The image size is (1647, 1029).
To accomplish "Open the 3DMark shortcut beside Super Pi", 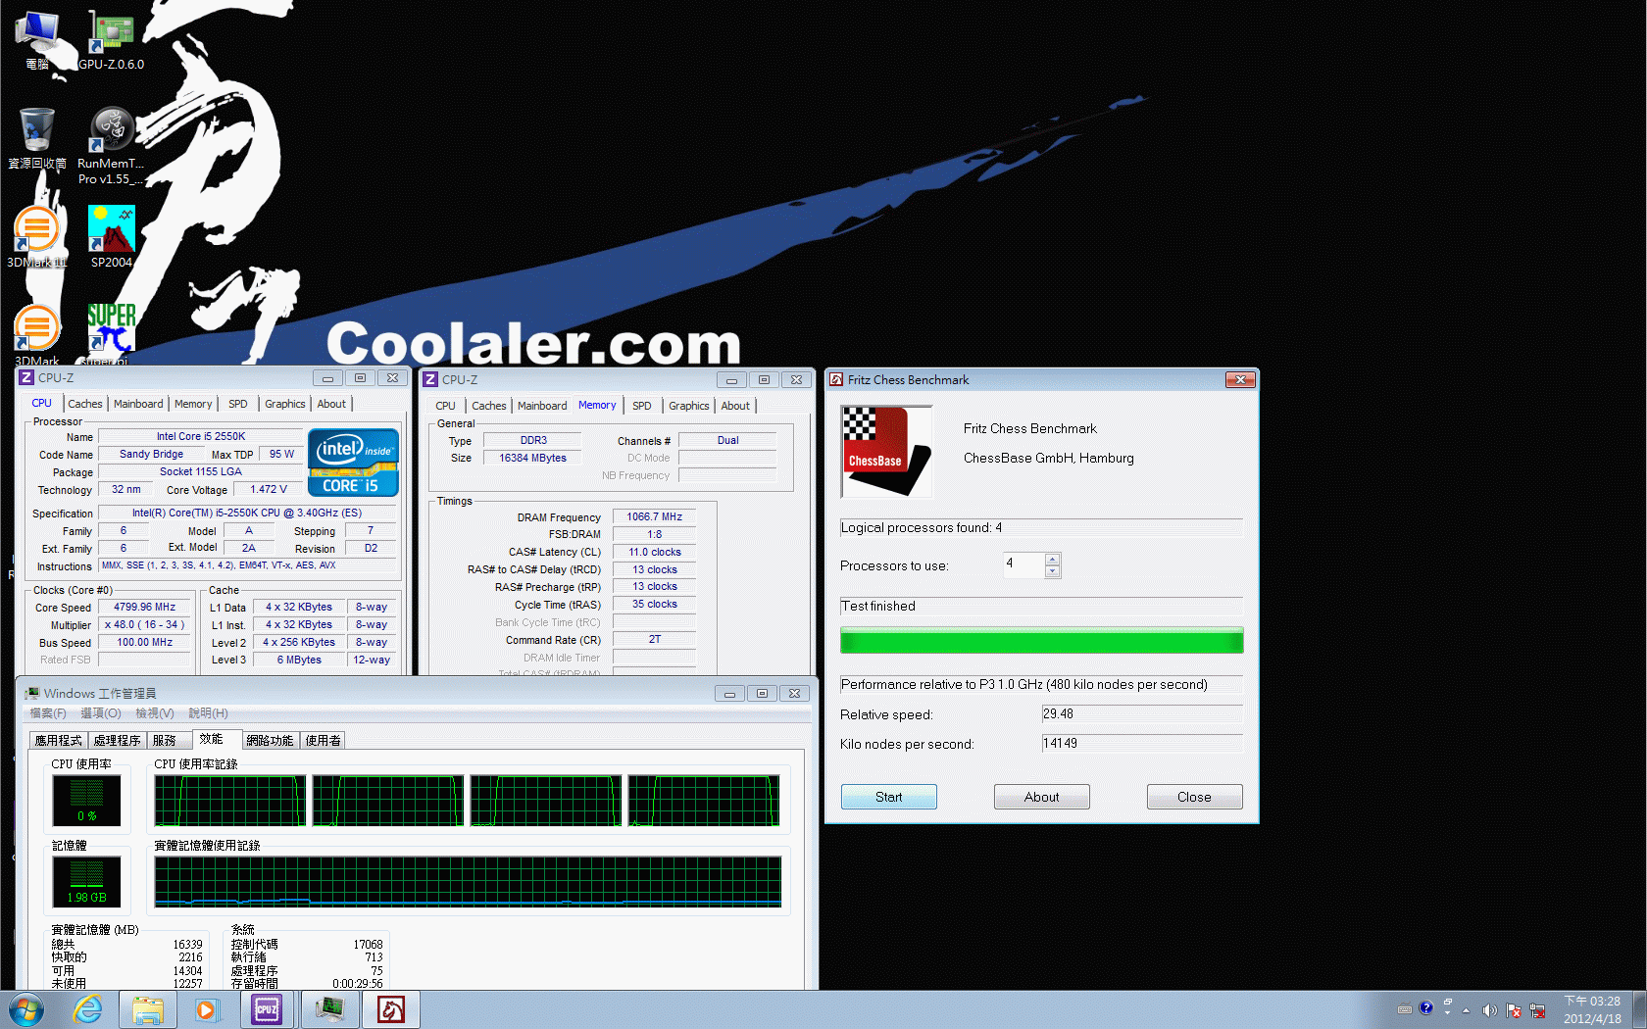I will click(37, 335).
